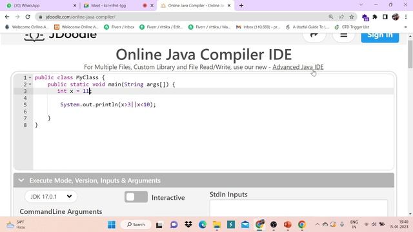
Task: Launch Microsoft Edge from the taskbar
Action: [202, 225]
